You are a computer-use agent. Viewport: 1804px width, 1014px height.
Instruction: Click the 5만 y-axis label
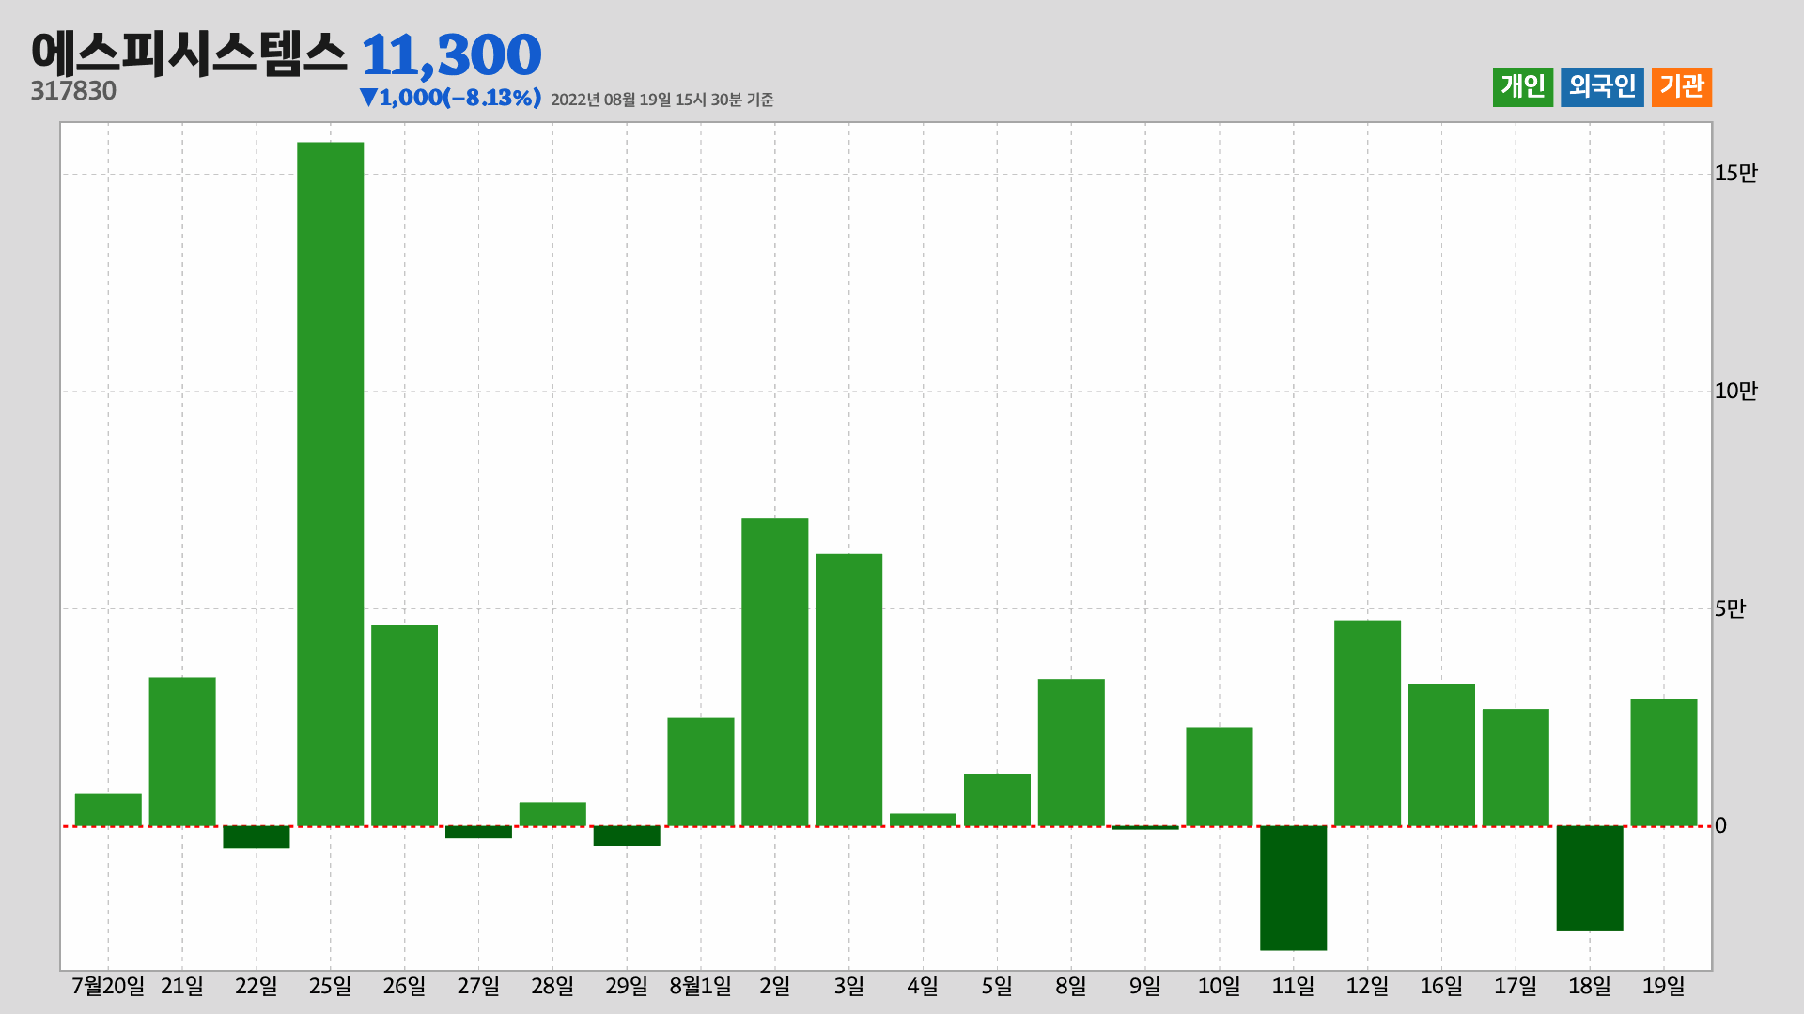[1730, 608]
